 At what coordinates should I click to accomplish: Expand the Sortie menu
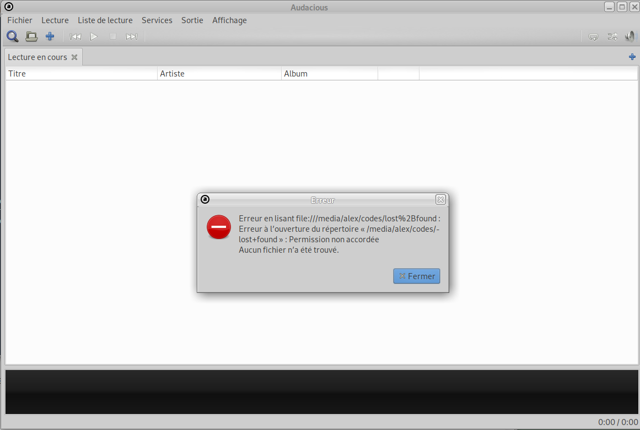pyautogui.click(x=192, y=20)
